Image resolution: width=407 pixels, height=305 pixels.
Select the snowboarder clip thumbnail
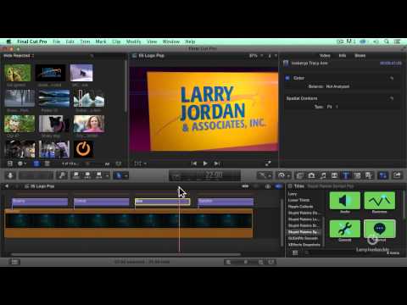point(81,73)
